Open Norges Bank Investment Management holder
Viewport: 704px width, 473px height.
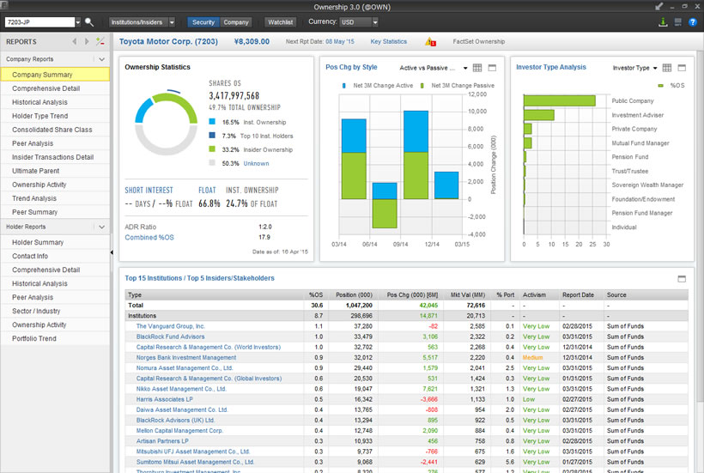(186, 358)
